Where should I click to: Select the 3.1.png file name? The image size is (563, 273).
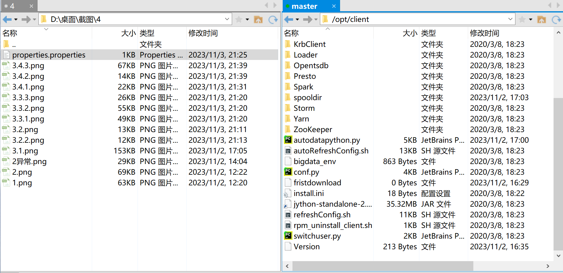(25, 151)
